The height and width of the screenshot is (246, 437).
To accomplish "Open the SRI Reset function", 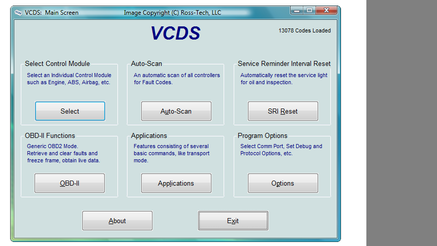I will [283, 111].
